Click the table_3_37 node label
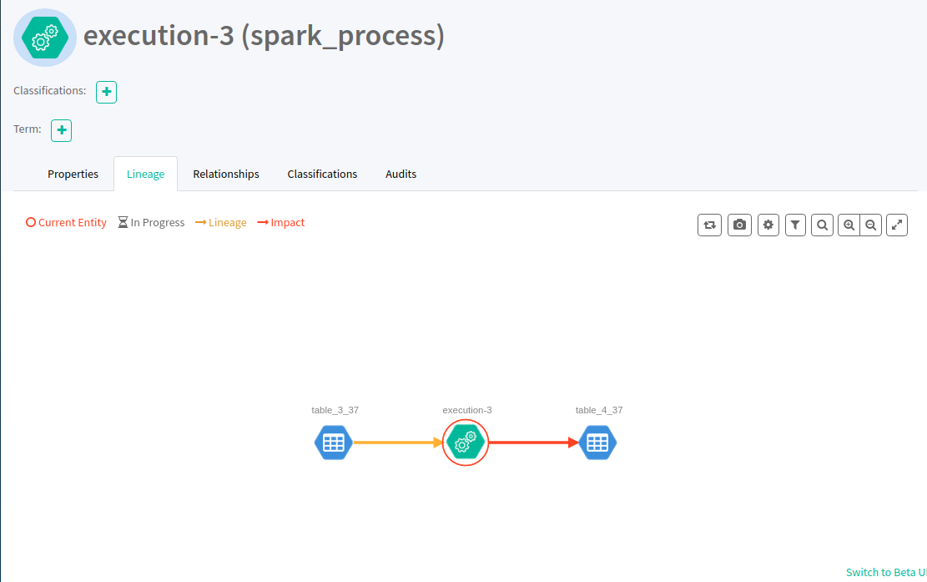Viewport: 927px width, 582px height. (x=335, y=410)
